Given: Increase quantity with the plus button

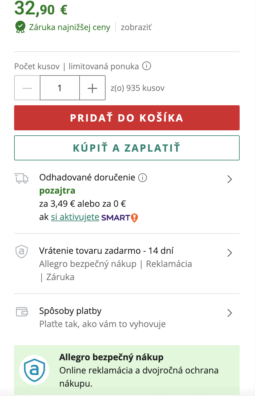Looking at the screenshot, I should click(92, 88).
